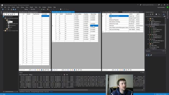Viewport: 169px width, 95px height.
Task: Click the clear all icon in Output toolbar
Action: pyautogui.click(x=64, y=75)
